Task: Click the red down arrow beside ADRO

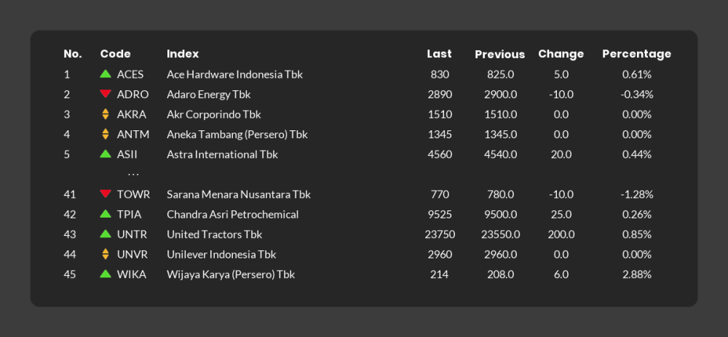Action: tap(106, 94)
